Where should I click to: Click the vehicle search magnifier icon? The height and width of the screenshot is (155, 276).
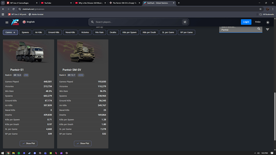point(259,29)
